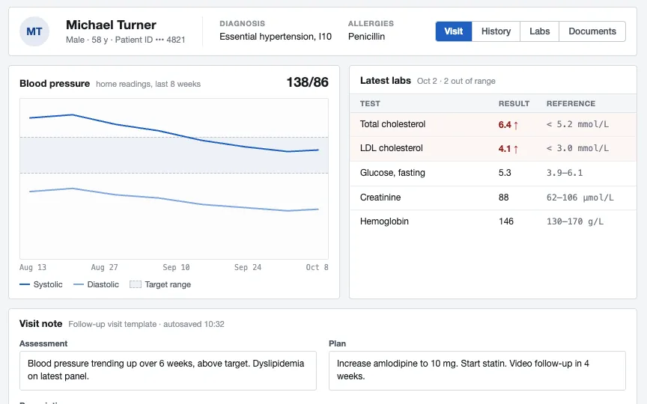Viewport: 647px width, 404px height.
Task: Click the 138/86 blood pressure reading
Action: [308, 82]
